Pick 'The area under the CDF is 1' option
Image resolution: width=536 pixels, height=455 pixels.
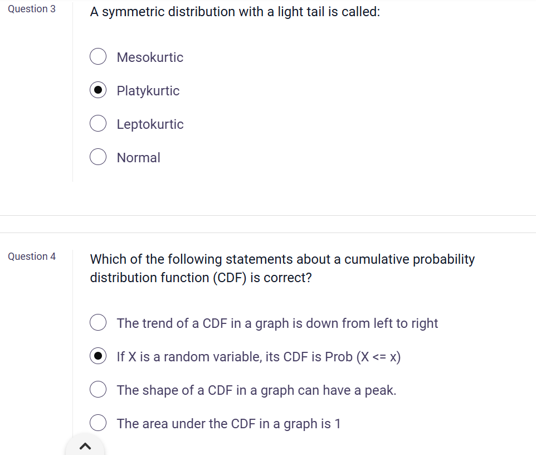pyautogui.click(x=98, y=423)
